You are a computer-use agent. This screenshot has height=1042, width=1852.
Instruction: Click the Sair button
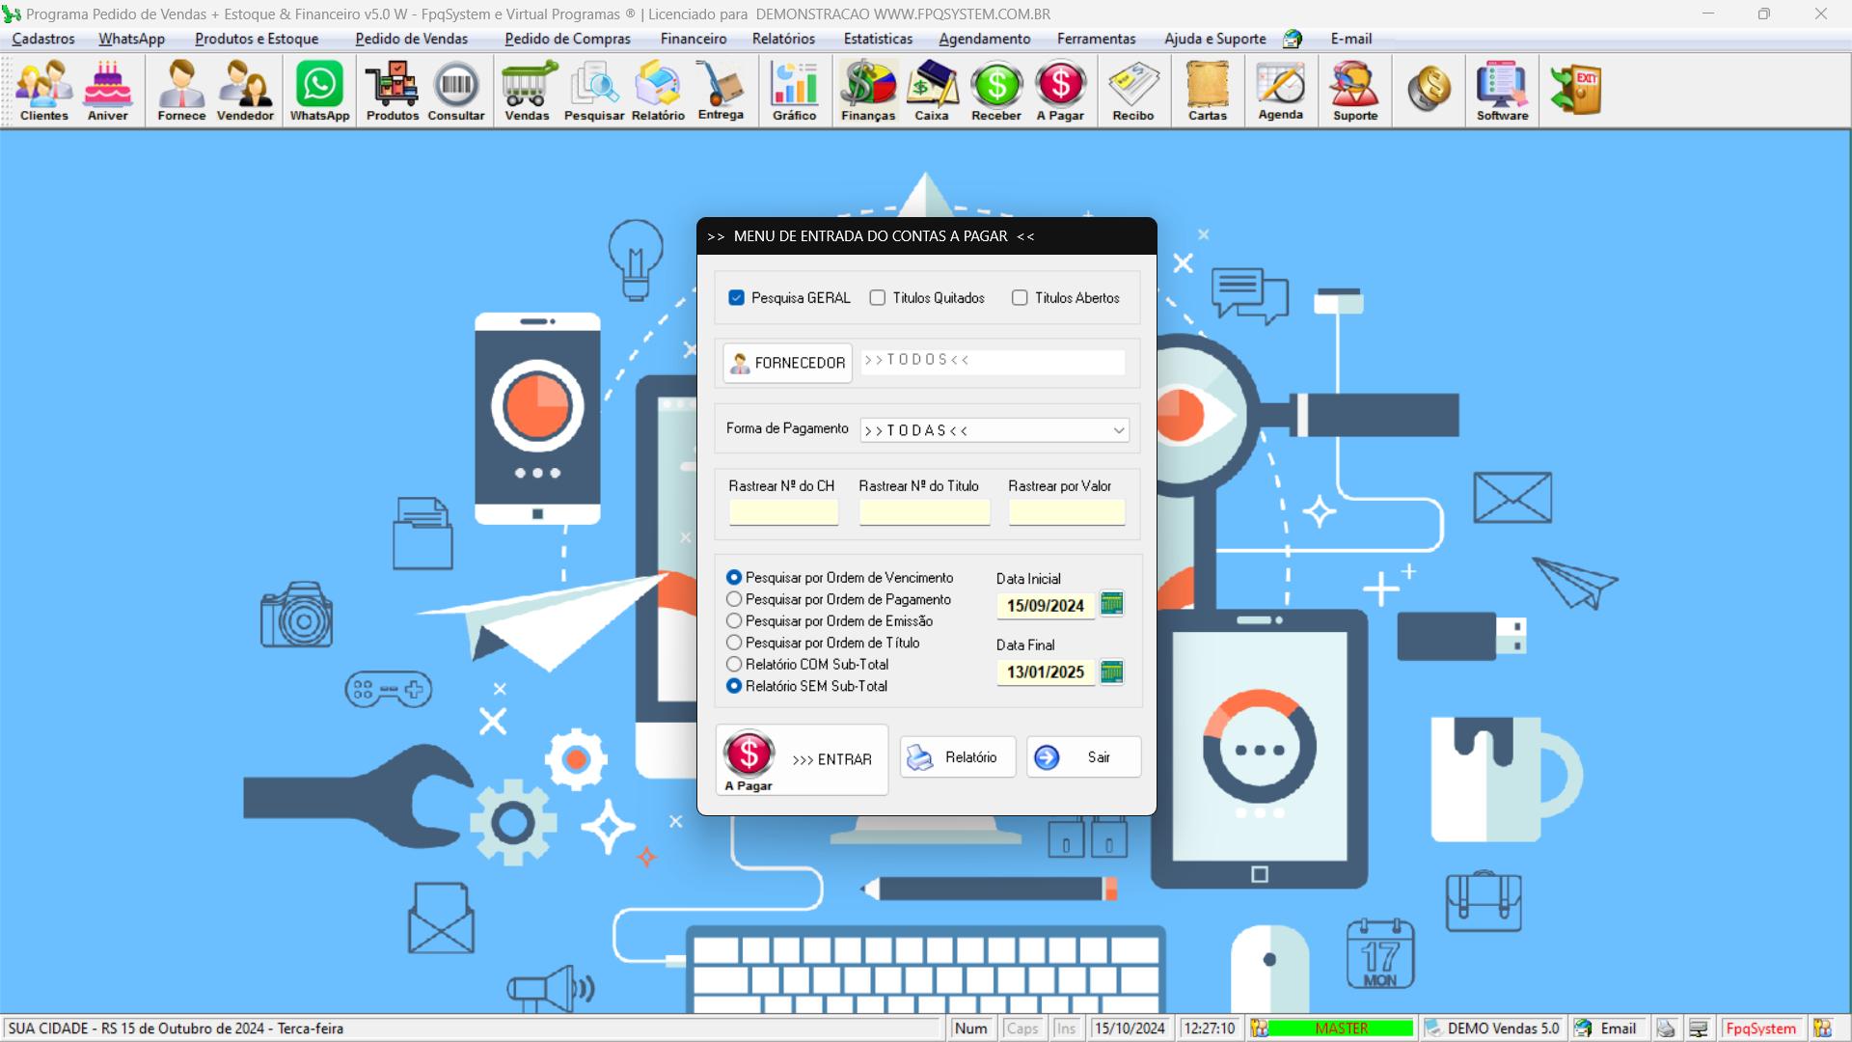tap(1083, 757)
